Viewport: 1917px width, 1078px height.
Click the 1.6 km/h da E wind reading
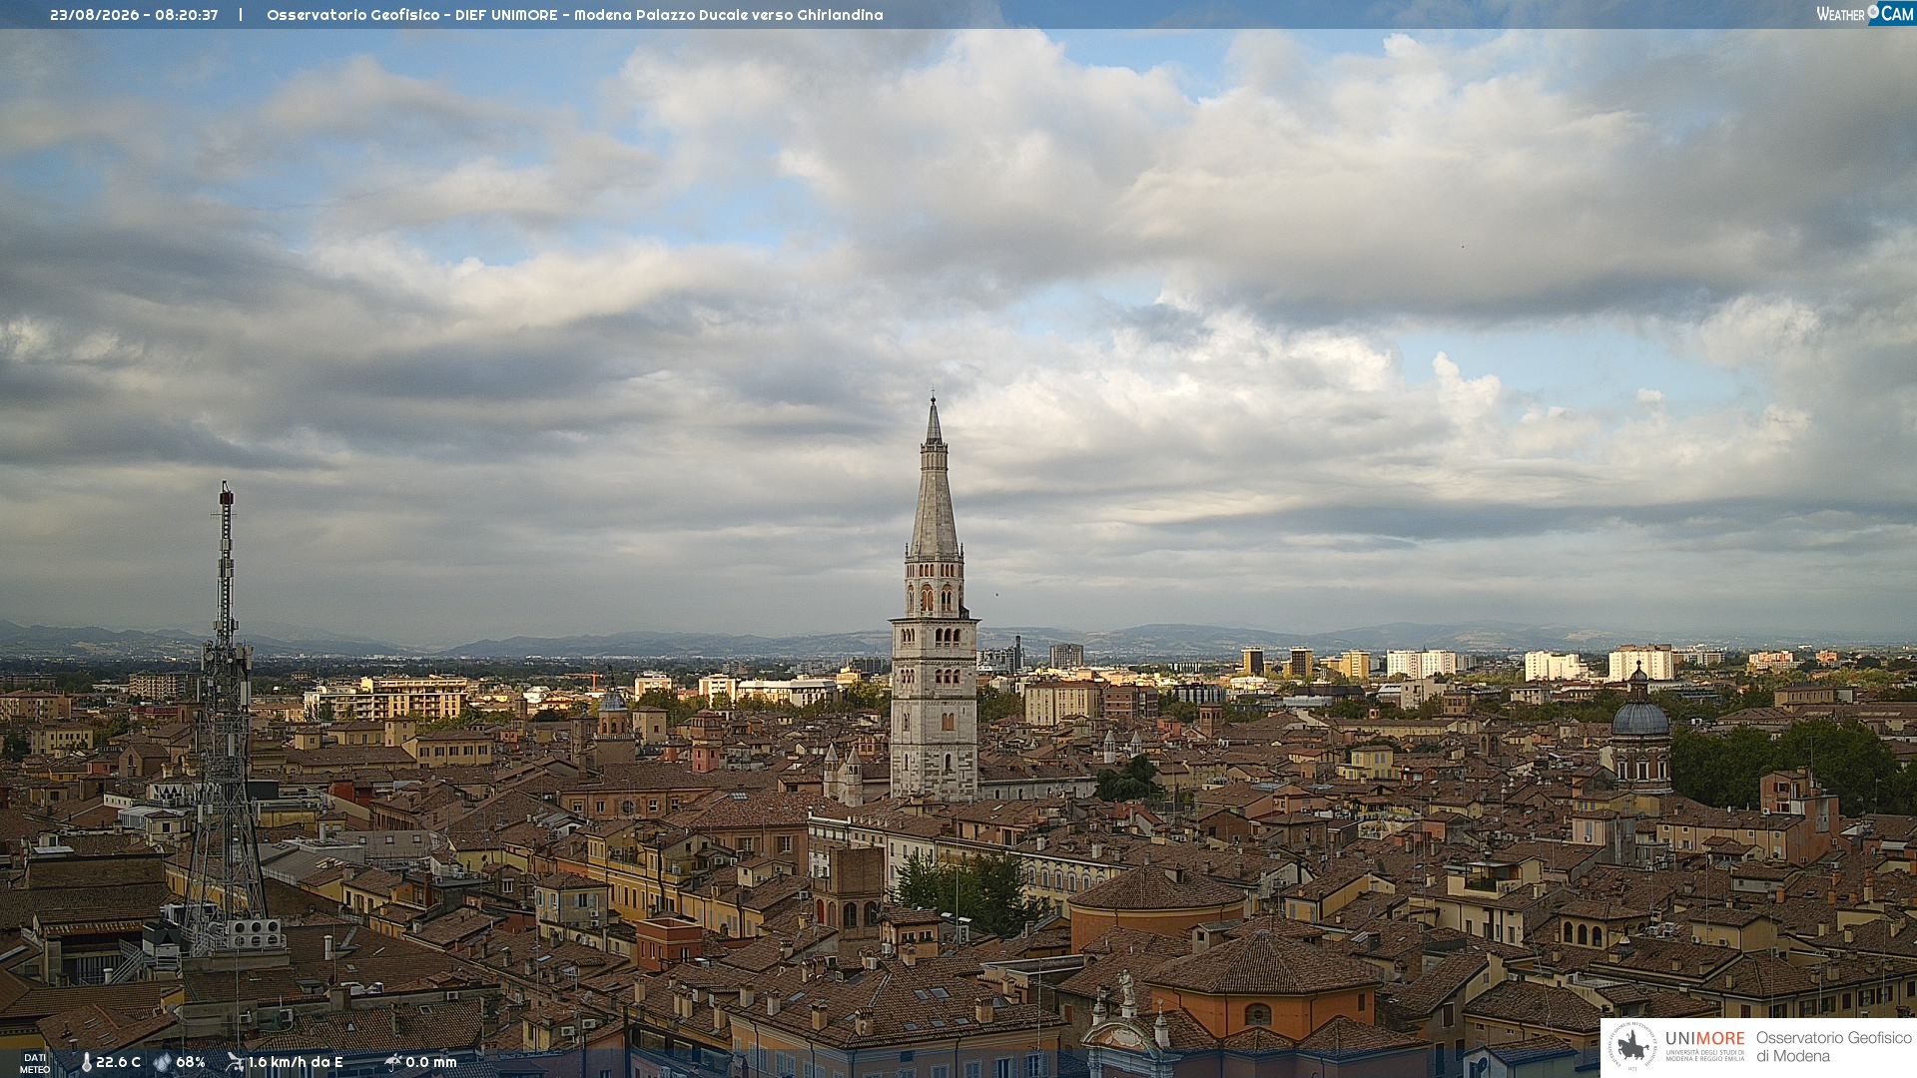296,1062
